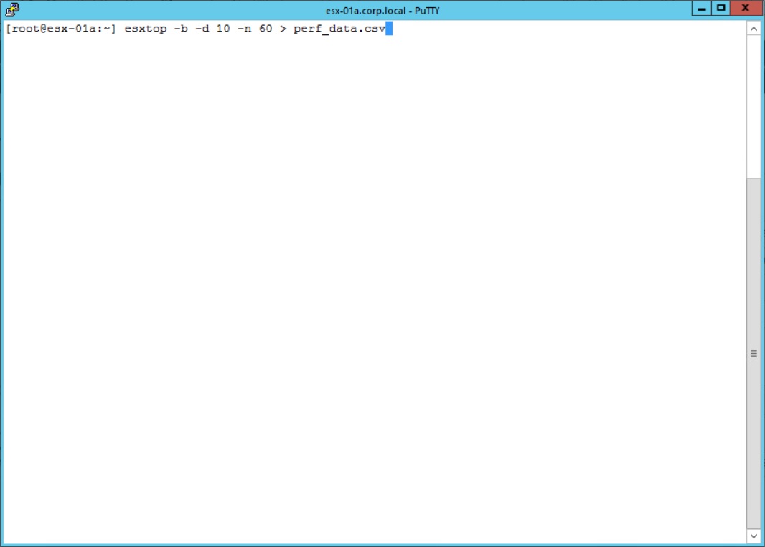This screenshot has height=547, width=765.
Task: Click the blue terminal cursor block
Action: pos(389,28)
